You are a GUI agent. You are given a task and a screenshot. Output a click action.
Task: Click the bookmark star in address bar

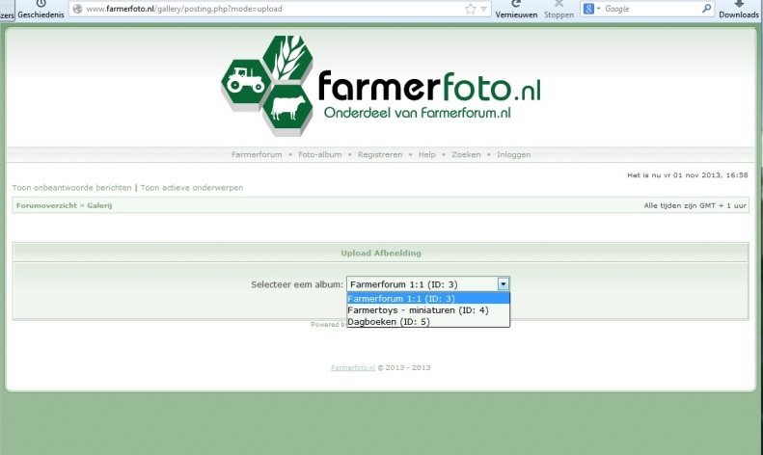471,9
